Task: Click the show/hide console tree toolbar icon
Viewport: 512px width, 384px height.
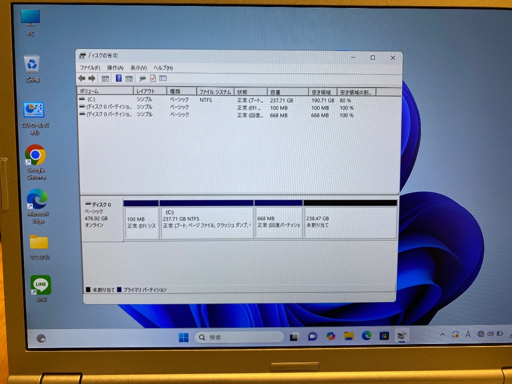Action: [x=105, y=78]
